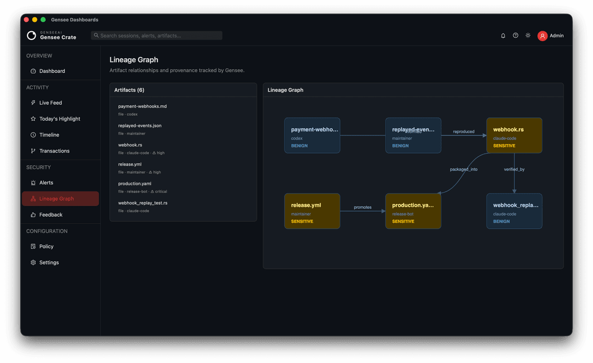593x363 pixels.
Task: Click the CONFIGURATION section heading
Action: (47, 231)
